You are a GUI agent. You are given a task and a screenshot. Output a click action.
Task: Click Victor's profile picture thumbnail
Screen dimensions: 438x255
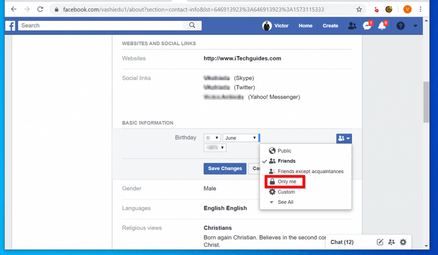[267, 26]
